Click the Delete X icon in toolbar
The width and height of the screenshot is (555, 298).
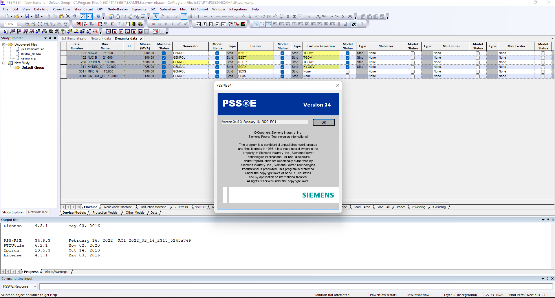pos(68,16)
